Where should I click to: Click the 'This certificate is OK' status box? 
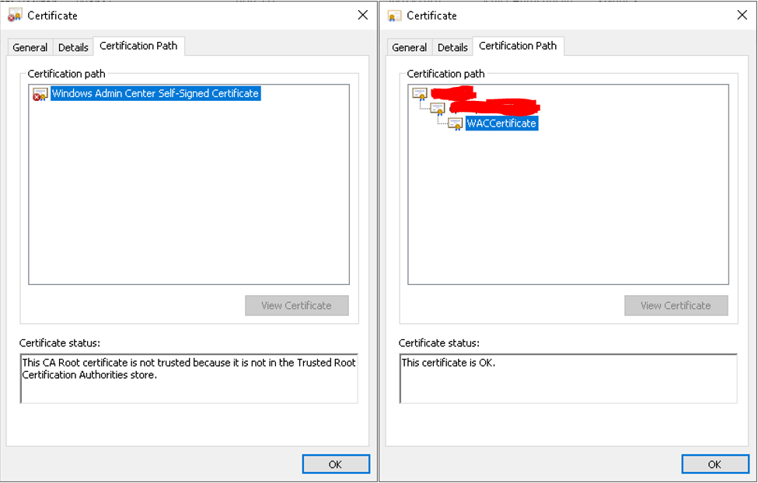tap(568, 378)
